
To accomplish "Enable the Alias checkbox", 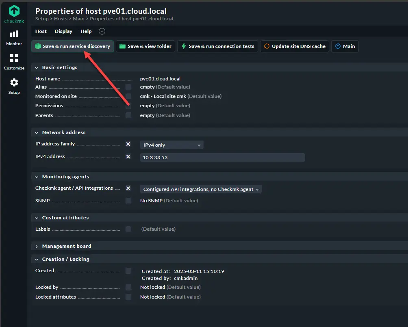I will (128, 87).
